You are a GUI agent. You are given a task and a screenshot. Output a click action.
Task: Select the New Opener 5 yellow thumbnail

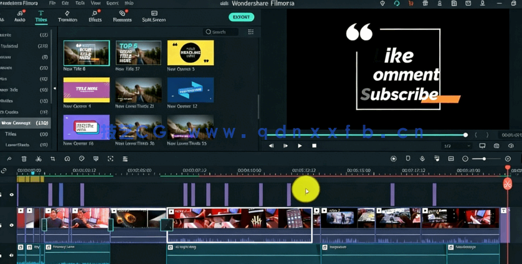[x=190, y=53]
